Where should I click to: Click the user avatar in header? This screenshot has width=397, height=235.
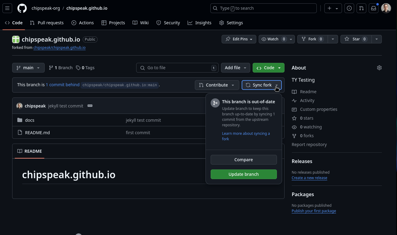click(386, 8)
